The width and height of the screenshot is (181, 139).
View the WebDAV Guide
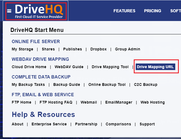point(69,67)
